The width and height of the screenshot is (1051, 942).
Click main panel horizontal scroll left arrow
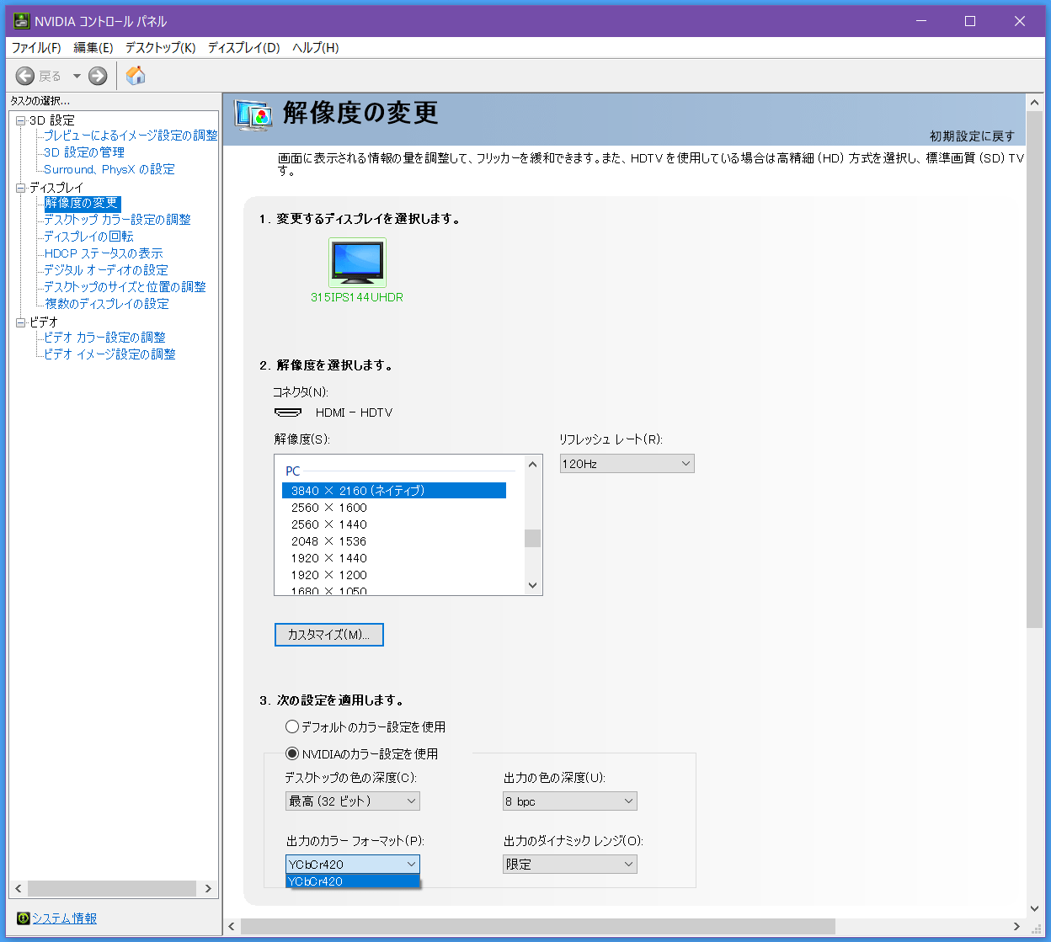232,926
